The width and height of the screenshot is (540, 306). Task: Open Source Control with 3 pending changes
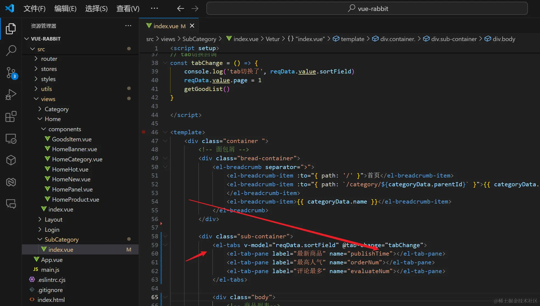click(x=11, y=73)
